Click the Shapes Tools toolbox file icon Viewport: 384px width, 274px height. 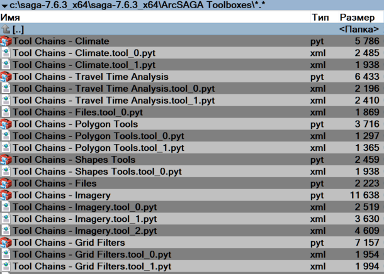(x=6, y=160)
